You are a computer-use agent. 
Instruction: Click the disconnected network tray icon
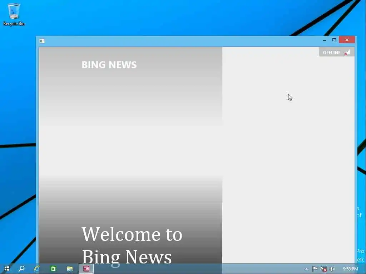tap(323, 269)
